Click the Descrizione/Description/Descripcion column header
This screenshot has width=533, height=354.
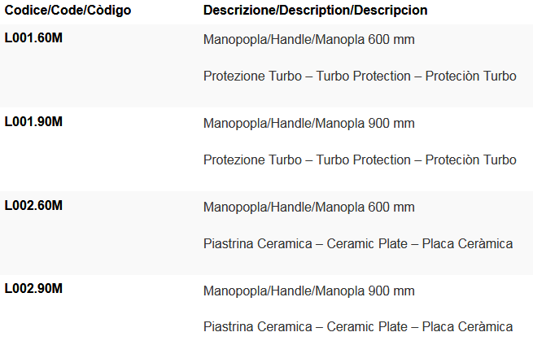point(316,11)
